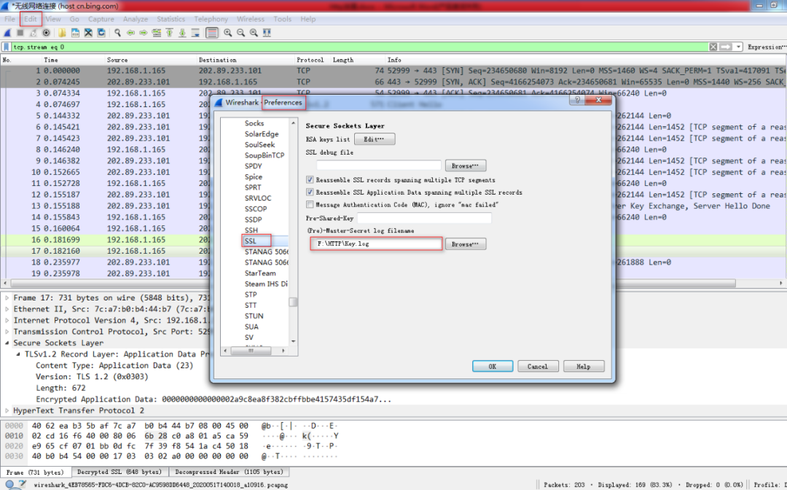Expand HyperText Transfer Protocol 2 row

coord(7,411)
